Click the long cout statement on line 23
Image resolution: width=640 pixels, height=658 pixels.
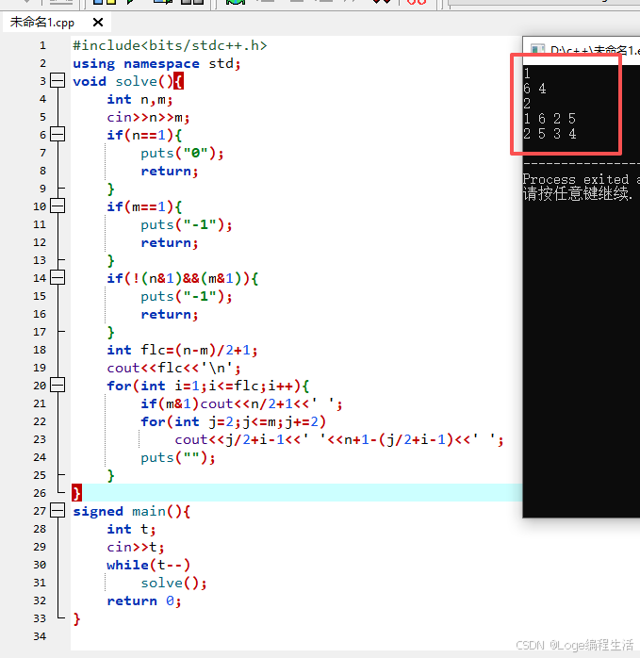click(339, 439)
